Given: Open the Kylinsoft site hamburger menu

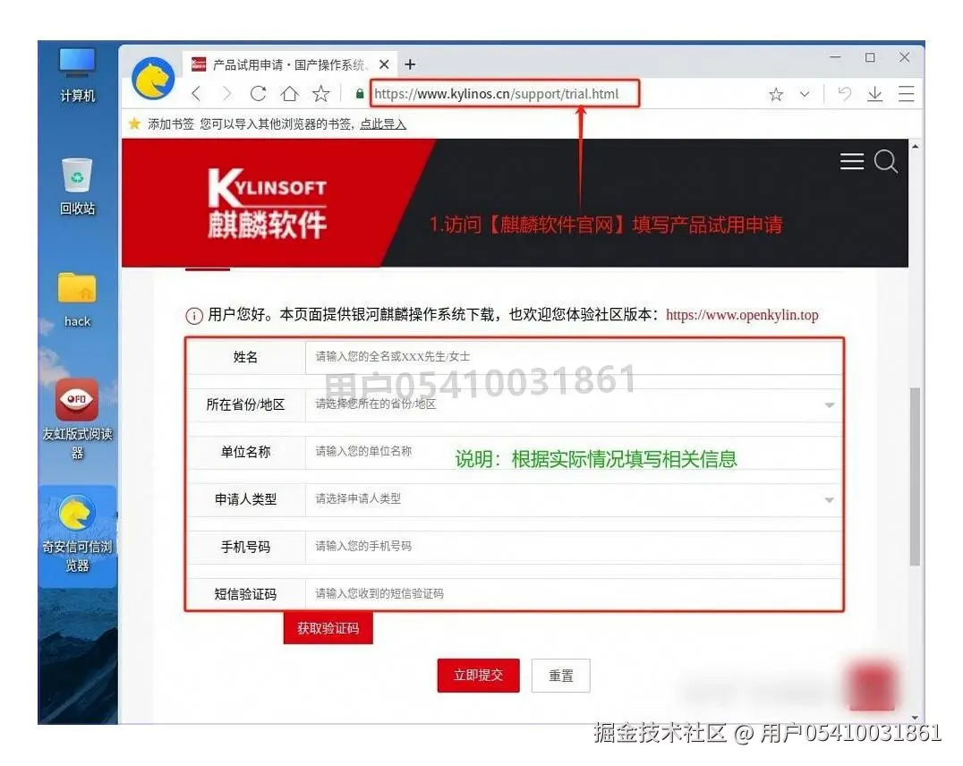Looking at the screenshot, I should pos(852,161).
